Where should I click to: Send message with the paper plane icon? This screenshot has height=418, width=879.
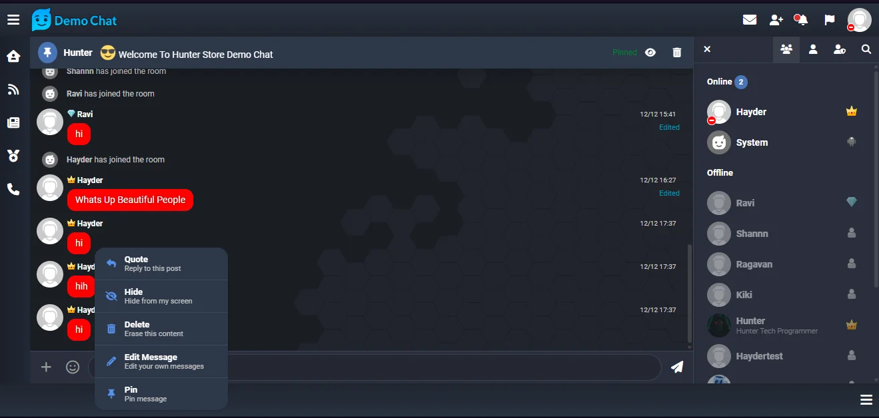(x=677, y=367)
